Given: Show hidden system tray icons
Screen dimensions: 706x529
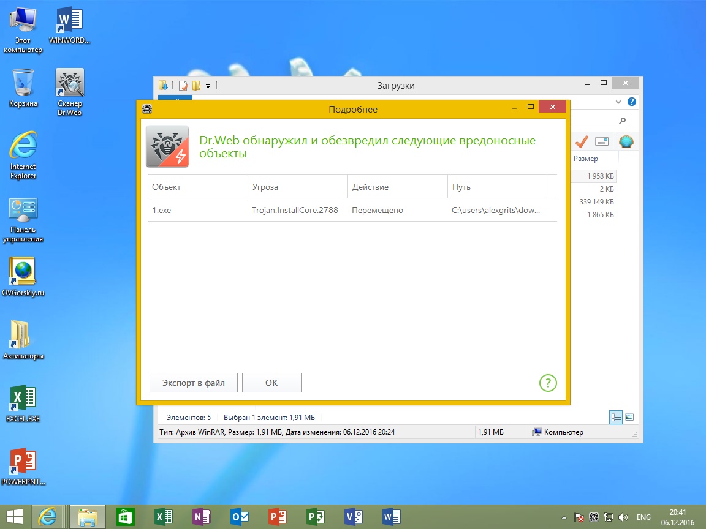Looking at the screenshot, I should click(x=564, y=518).
